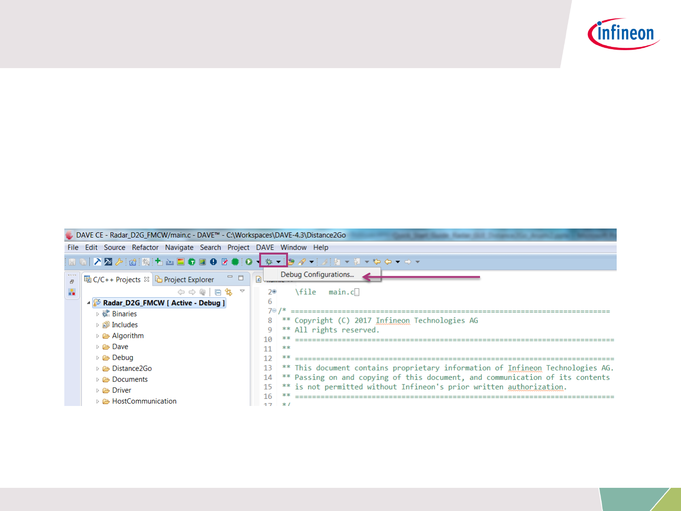681x511 pixels.
Task: Click the red-yellow-green striped toolbar icon
Action: [181, 262]
